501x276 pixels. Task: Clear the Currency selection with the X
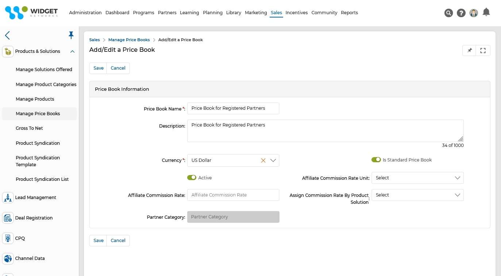click(x=263, y=160)
